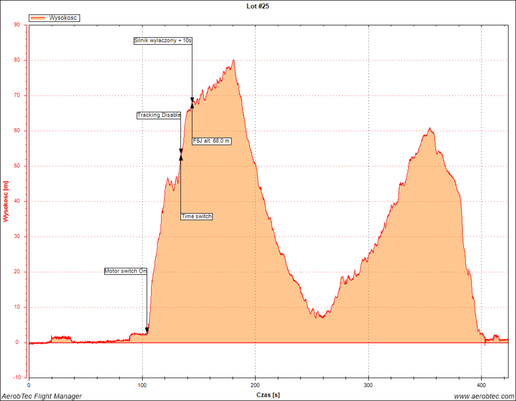The width and height of the screenshot is (516, 401).
Task: Select the "Tracking Disable" annotation label
Action: pyautogui.click(x=159, y=115)
